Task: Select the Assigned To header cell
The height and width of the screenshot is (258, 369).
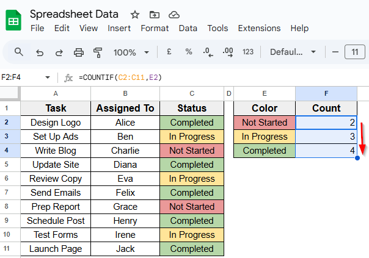Action: (125, 109)
